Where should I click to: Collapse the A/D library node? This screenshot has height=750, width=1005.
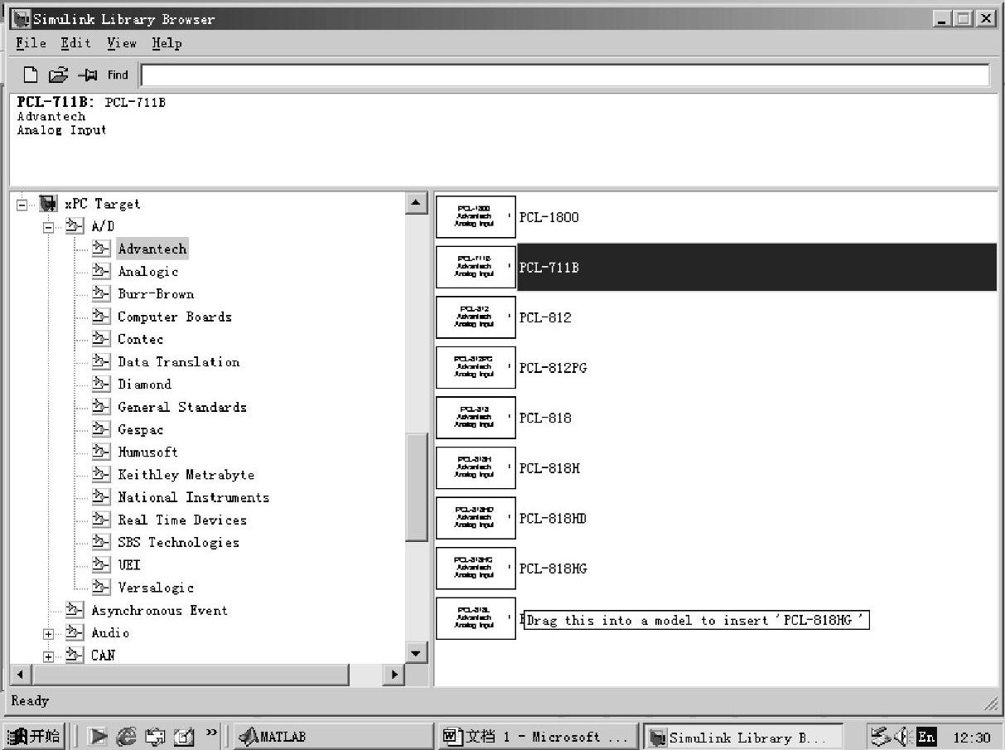coord(49,226)
